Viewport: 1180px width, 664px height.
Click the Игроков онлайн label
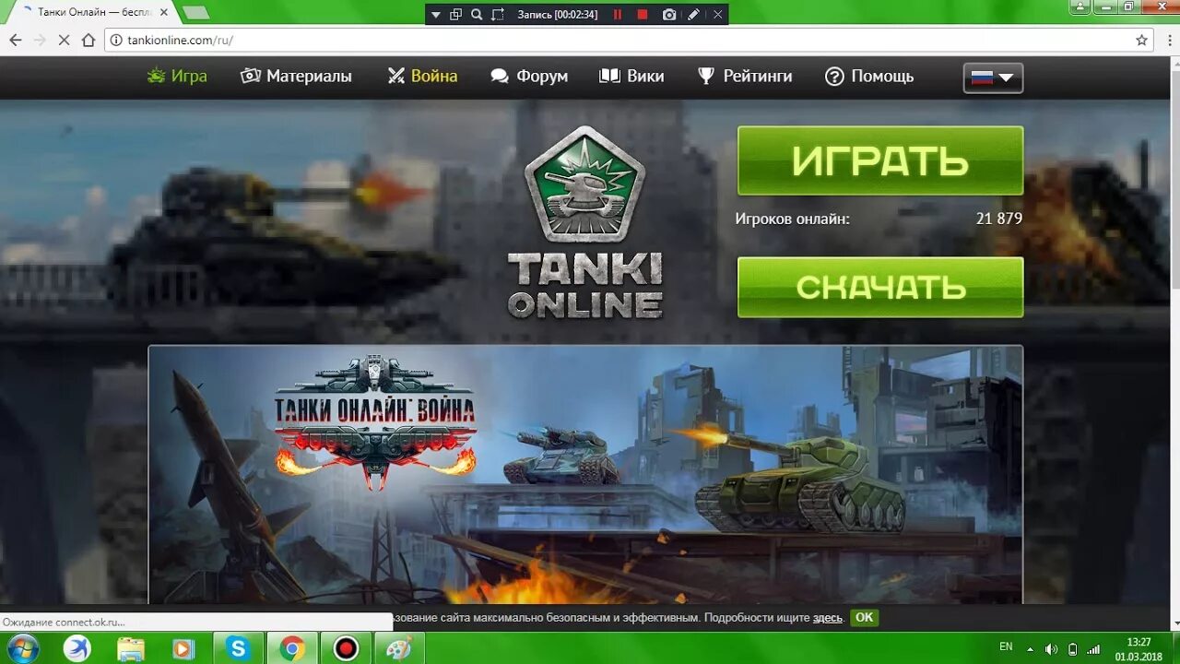[x=793, y=219]
